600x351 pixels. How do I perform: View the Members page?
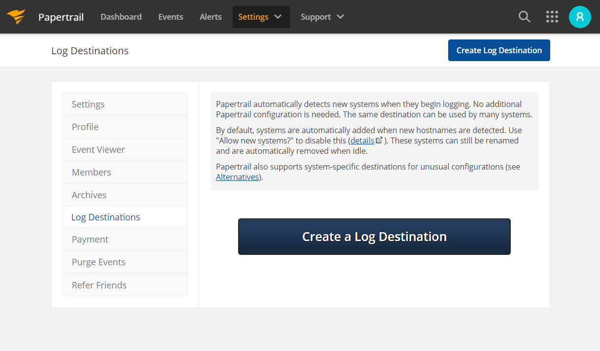pos(91,172)
